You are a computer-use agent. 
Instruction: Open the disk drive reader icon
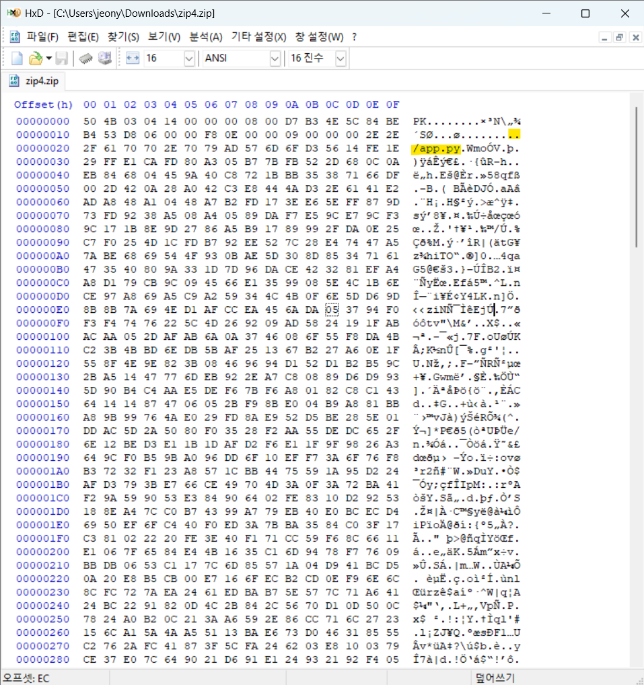[105, 59]
